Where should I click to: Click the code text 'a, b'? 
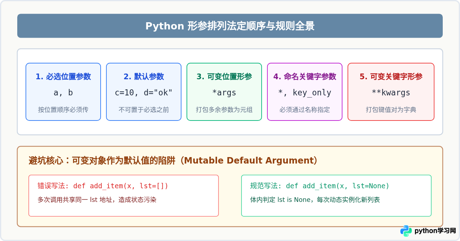point(63,93)
